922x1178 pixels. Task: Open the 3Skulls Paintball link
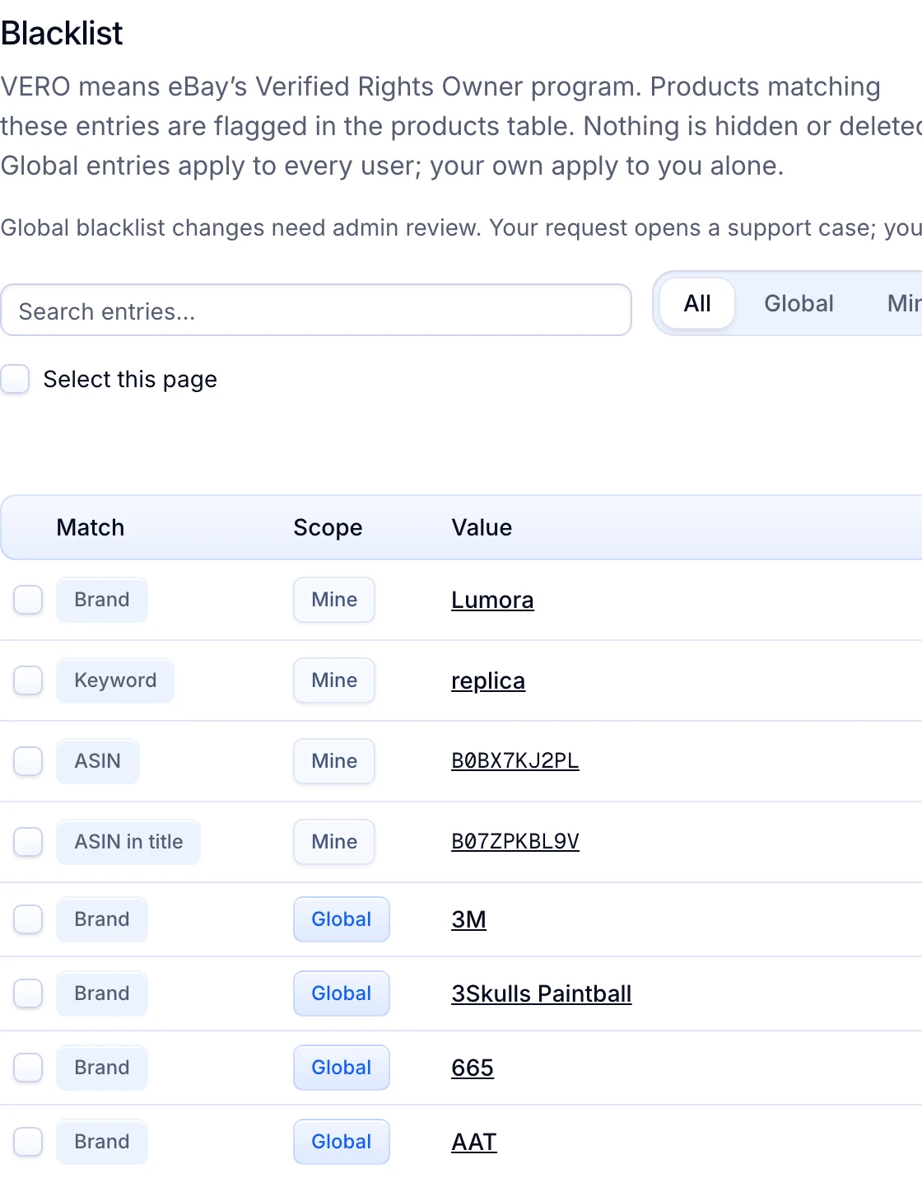(x=542, y=993)
